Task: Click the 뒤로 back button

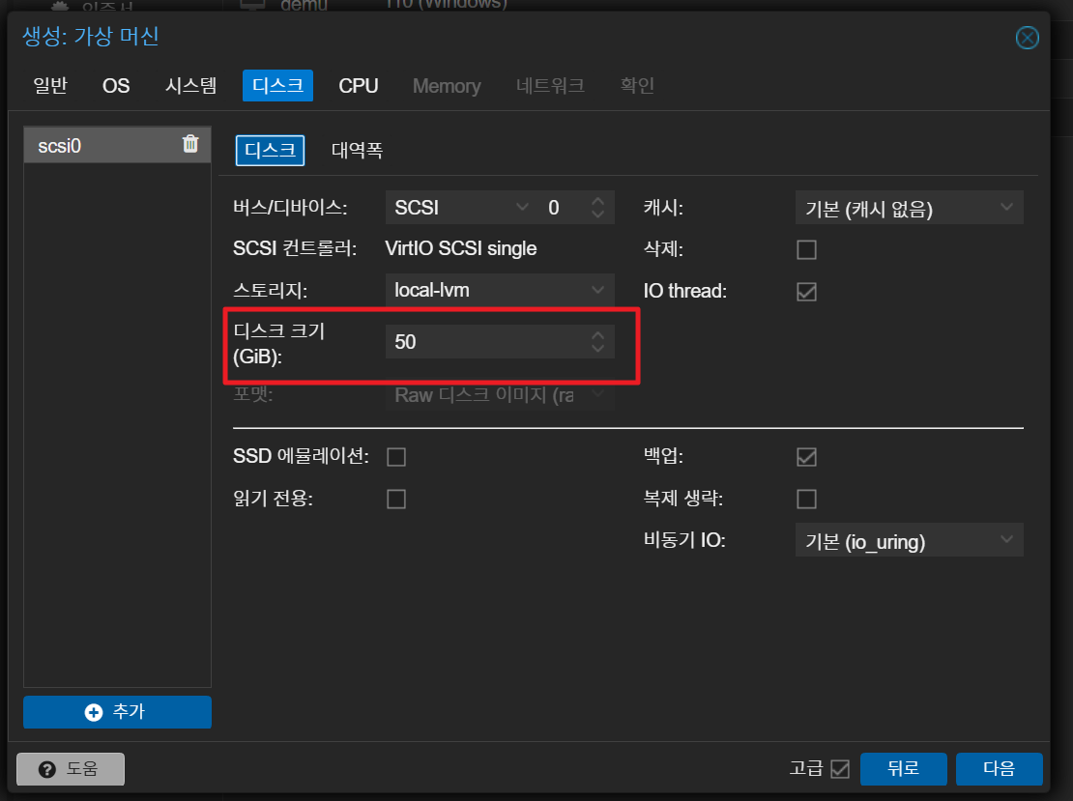Action: click(903, 769)
